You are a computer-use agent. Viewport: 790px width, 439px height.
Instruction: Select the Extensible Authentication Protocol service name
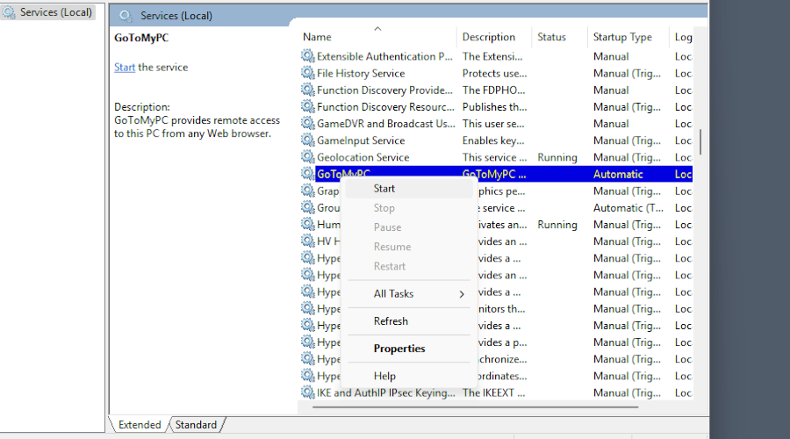tap(384, 56)
